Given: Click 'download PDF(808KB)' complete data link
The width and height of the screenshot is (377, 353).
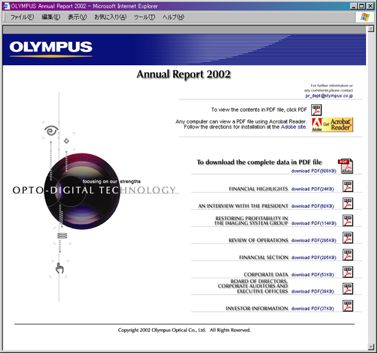Looking at the screenshot, I should click(x=313, y=171).
